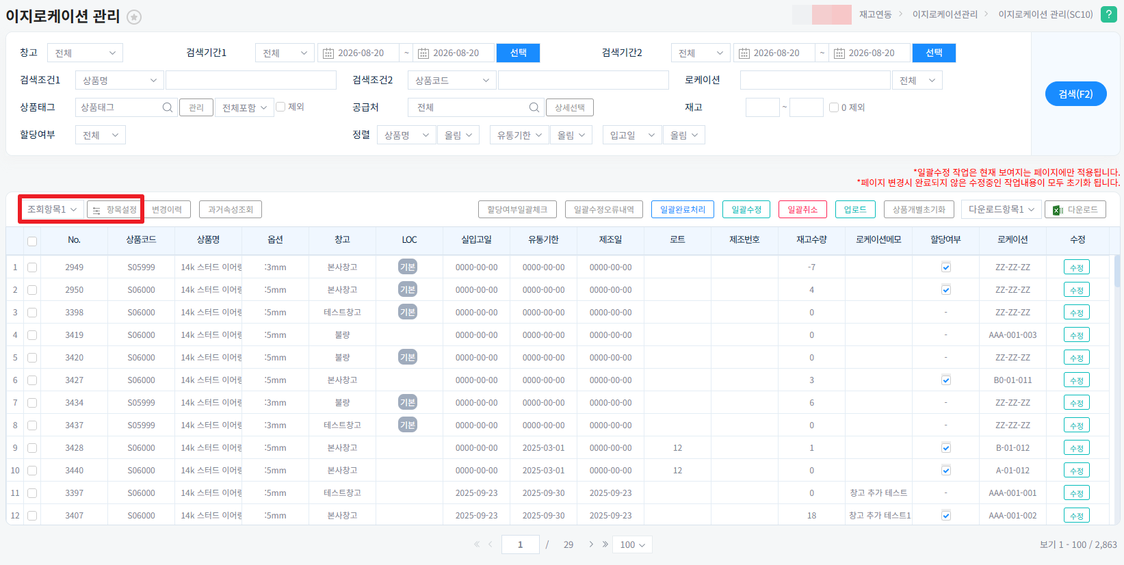Screen dimensions: 1124x565
Task: Focus the 검색조건1 text input
Action: [251, 80]
